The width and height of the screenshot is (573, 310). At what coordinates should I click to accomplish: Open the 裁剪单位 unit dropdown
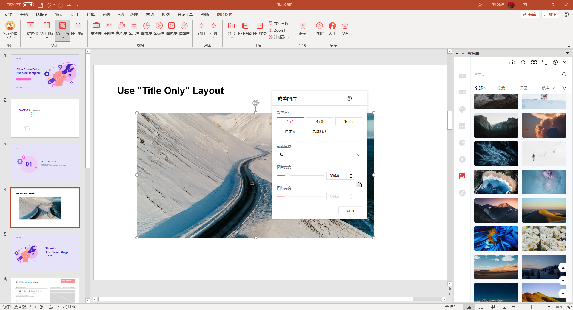320,155
